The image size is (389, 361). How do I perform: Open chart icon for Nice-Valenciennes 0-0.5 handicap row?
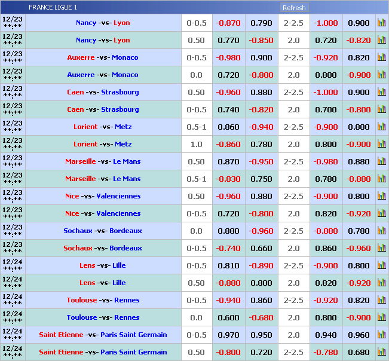click(x=381, y=213)
